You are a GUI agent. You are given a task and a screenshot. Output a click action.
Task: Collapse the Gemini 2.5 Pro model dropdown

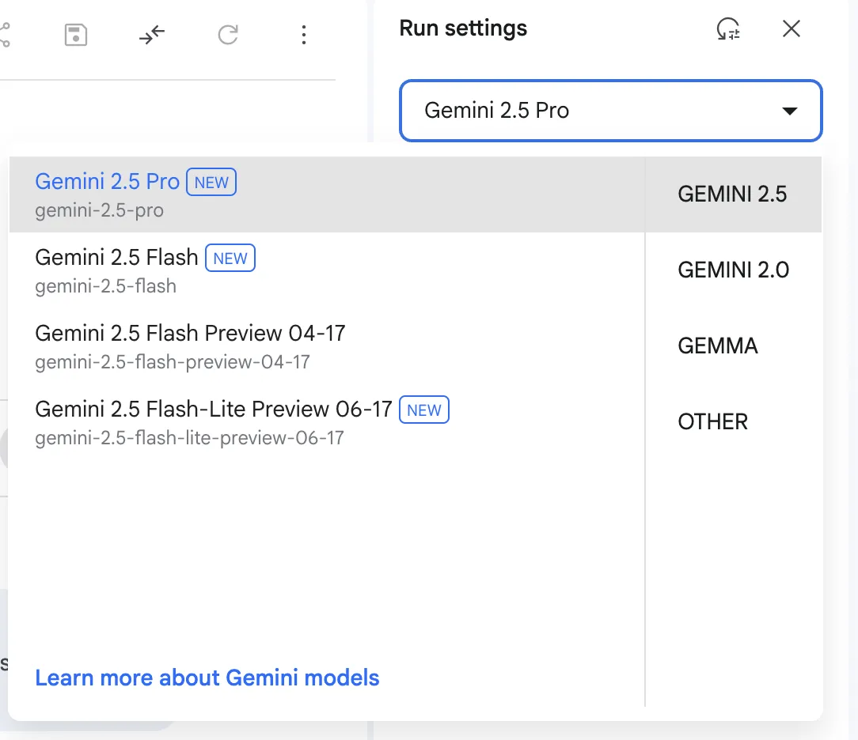pos(609,111)
